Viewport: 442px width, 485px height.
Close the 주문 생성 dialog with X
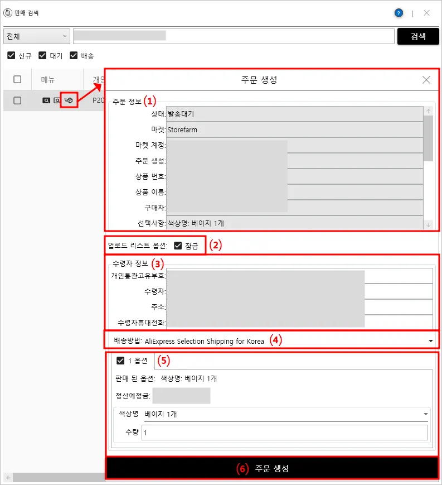426,80
